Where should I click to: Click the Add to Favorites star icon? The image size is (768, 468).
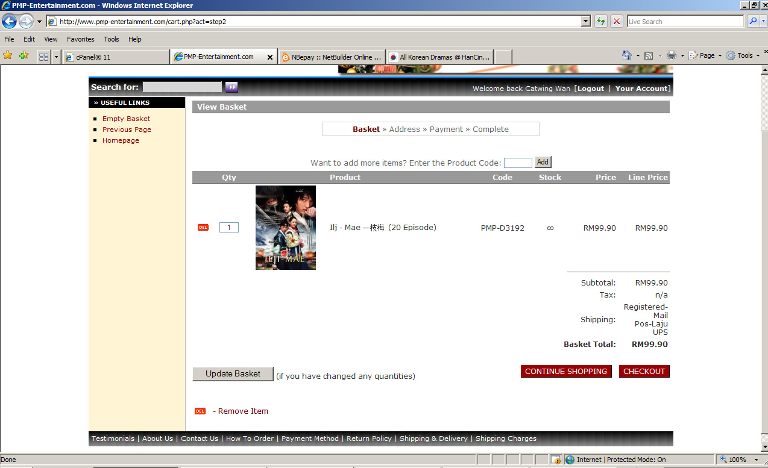pos(24,55)
